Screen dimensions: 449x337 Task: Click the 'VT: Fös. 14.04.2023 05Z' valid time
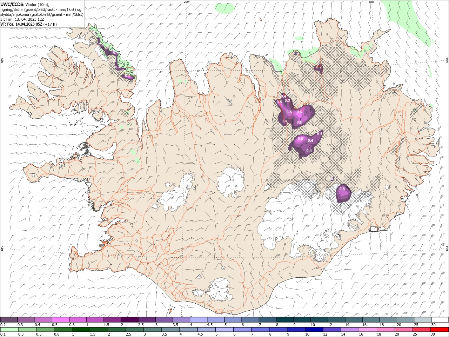coord(22,24)
